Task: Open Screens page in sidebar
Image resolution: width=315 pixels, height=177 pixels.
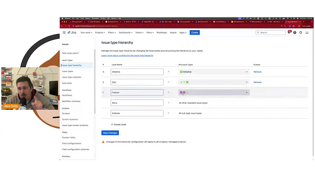Action: point(66,113)
